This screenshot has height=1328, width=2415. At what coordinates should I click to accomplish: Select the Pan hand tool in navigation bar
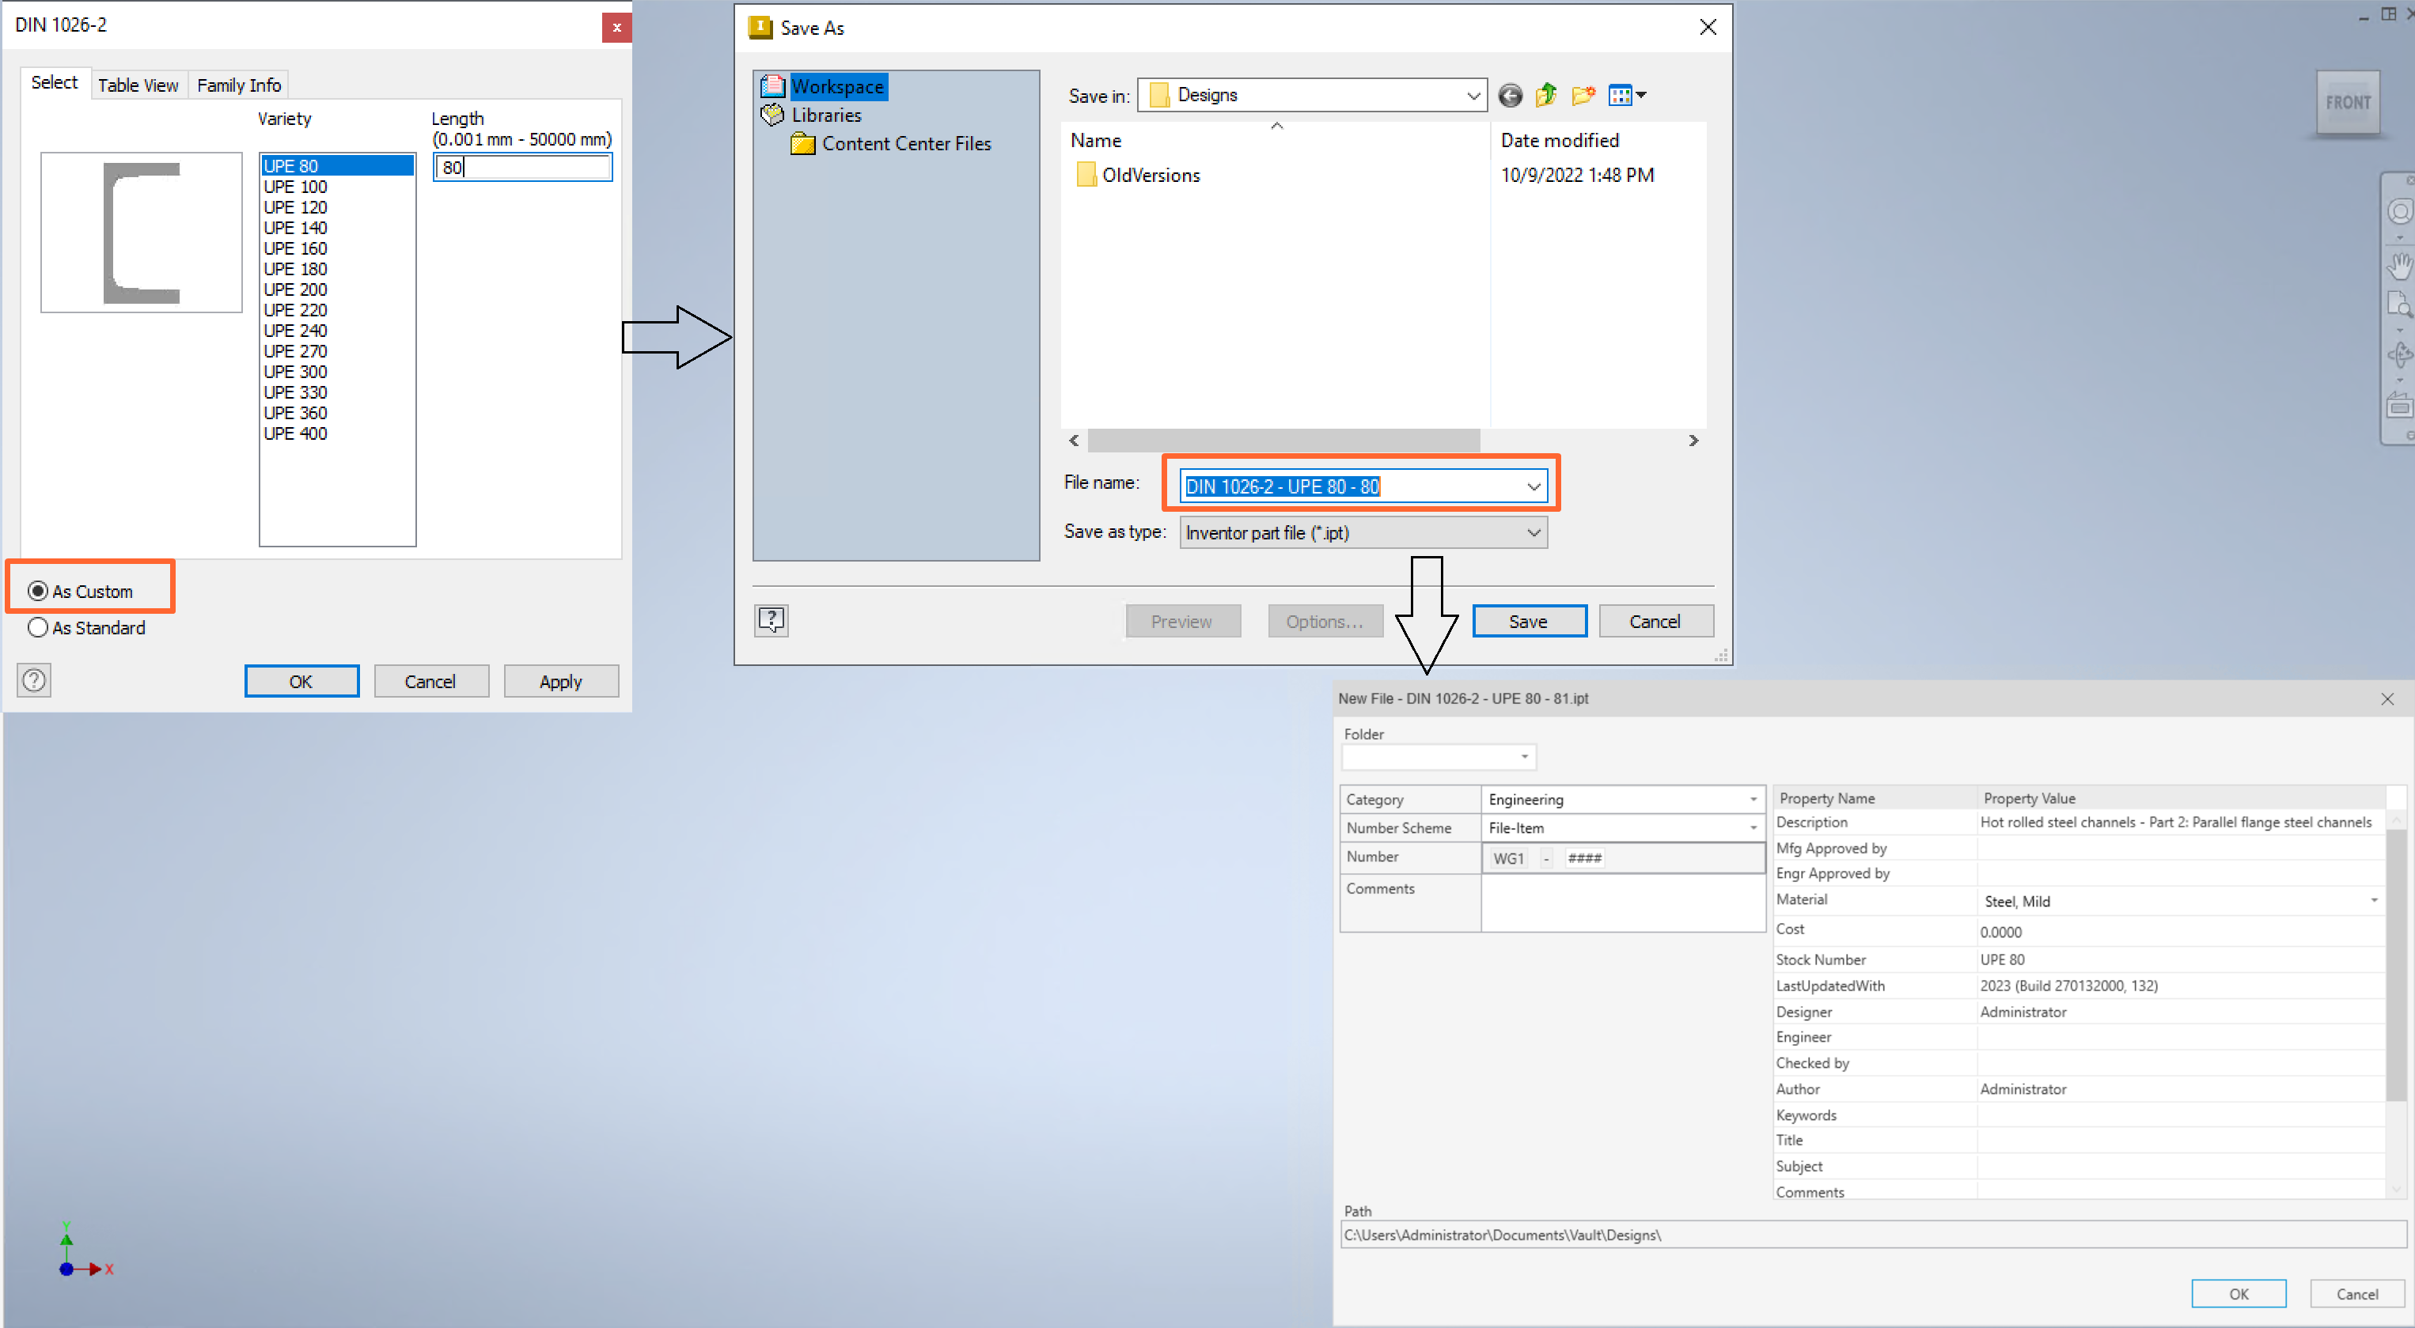click(x=2398, y=267)
